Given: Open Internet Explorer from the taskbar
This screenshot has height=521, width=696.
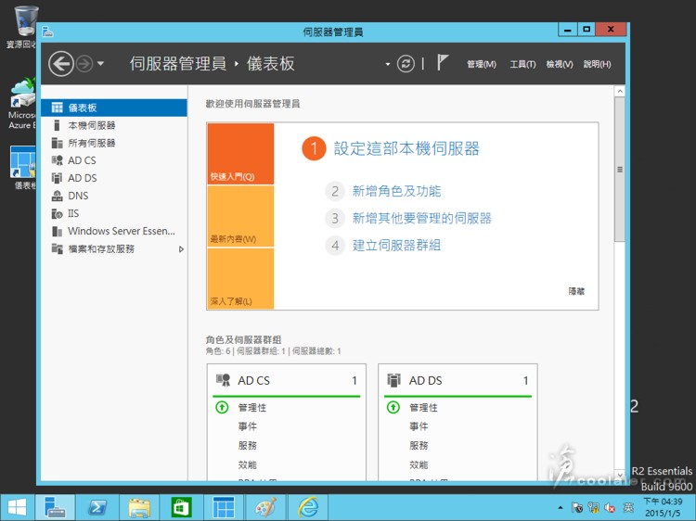Looking at the screenshot, I should 308,507.
